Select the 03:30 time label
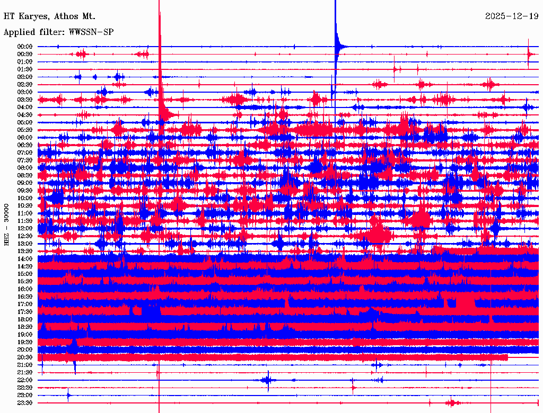Screen dimensions: 543x413 [x=24, y=100]
